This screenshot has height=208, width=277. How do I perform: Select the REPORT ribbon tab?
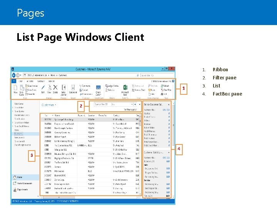point(52,81)
